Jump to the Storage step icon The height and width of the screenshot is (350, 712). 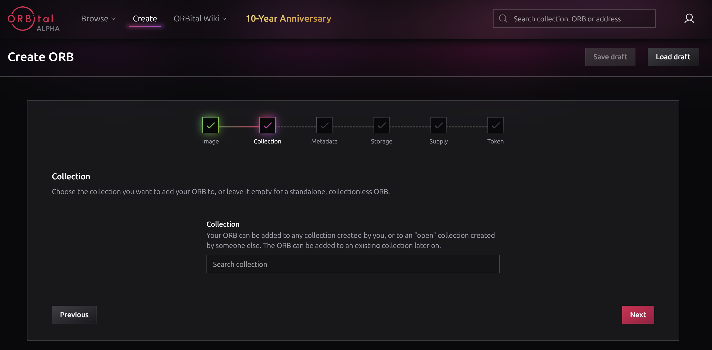point(381,125)
